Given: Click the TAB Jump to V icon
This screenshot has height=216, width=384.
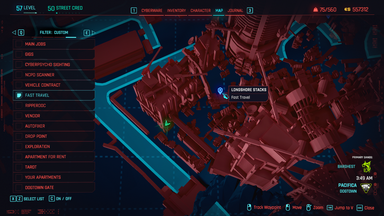Looking at the screenshot, I should (x=330, y=208).
